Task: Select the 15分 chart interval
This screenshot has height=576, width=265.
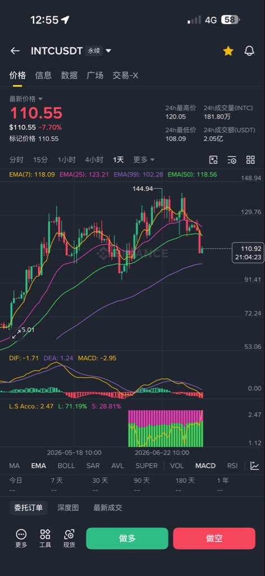Action: point(40,160)
